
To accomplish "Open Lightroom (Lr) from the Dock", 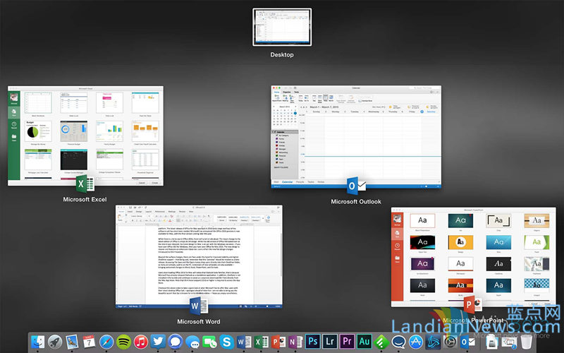I will click(x=330, y=341).
